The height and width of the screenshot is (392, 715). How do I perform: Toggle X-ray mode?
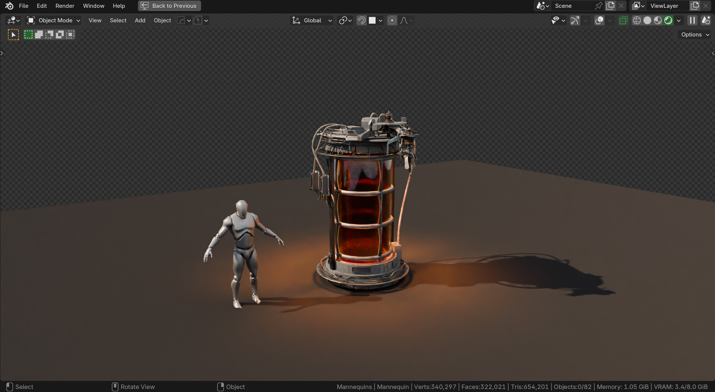(623, 20)
